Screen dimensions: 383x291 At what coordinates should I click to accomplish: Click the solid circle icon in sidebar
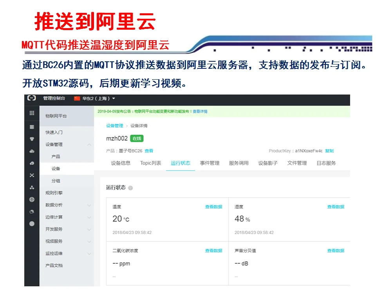pos(32,224)
